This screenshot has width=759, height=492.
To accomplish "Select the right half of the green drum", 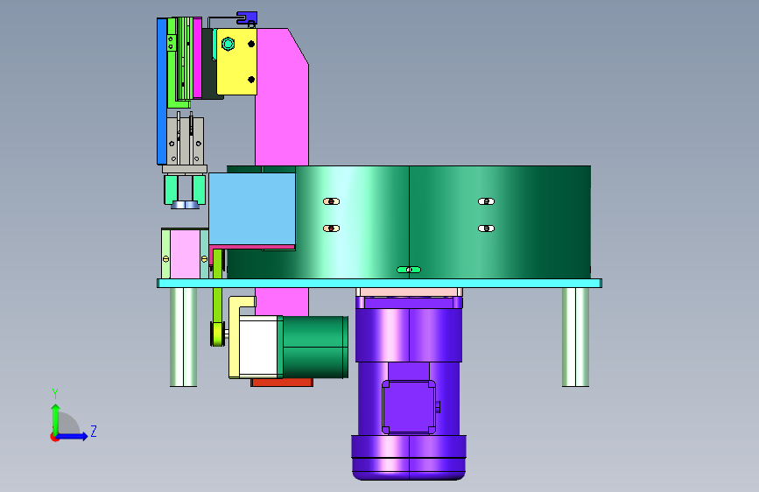I will tap(500, 221).
